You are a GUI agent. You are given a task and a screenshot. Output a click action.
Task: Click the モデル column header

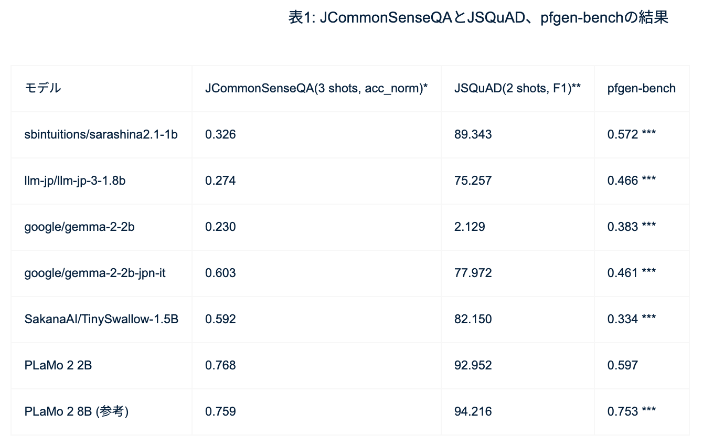(43, 88)
